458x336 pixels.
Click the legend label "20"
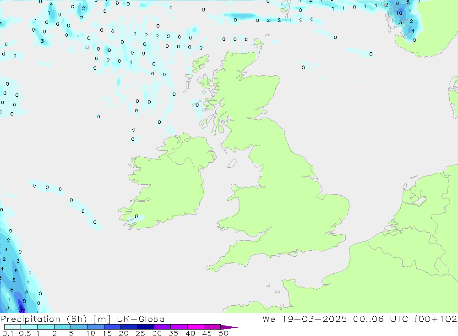[124, 333]
